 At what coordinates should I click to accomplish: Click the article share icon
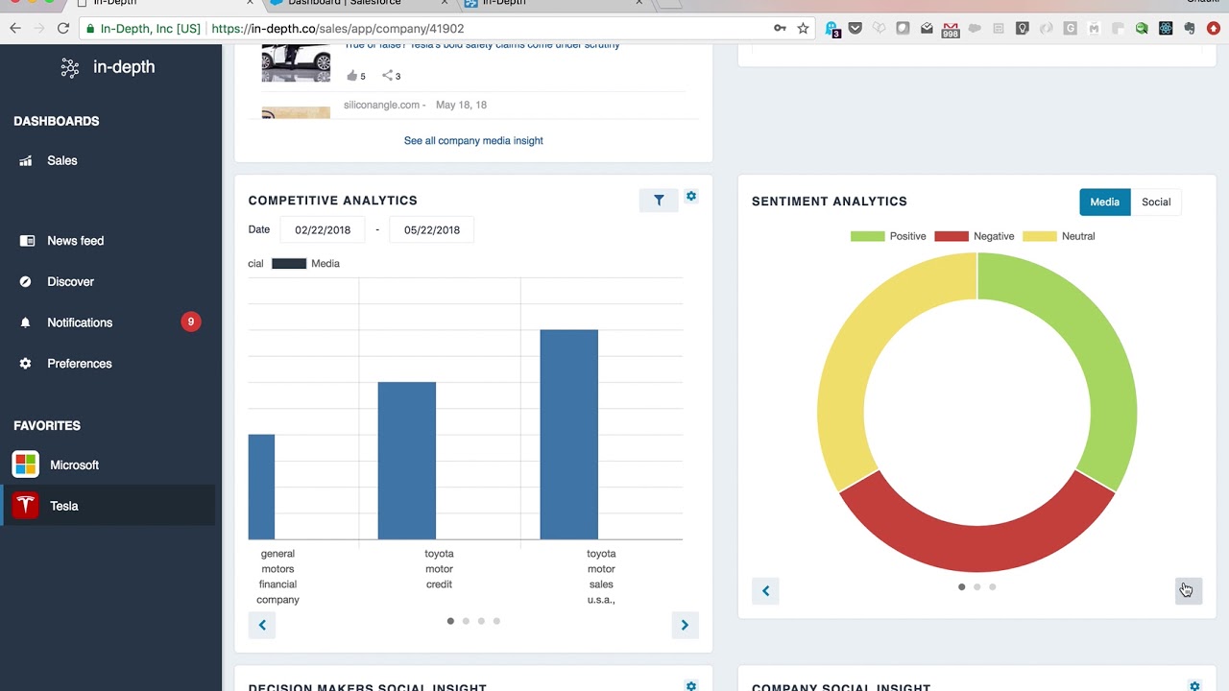pyautogui.click(x=387, y=76)
